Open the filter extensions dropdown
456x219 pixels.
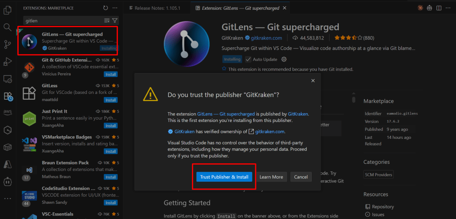(x=115, y=20)
